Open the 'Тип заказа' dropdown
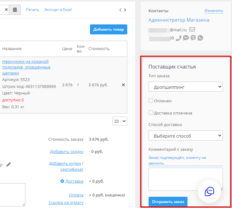This screenshot has width=232, height=208. (x=186, y=87)
